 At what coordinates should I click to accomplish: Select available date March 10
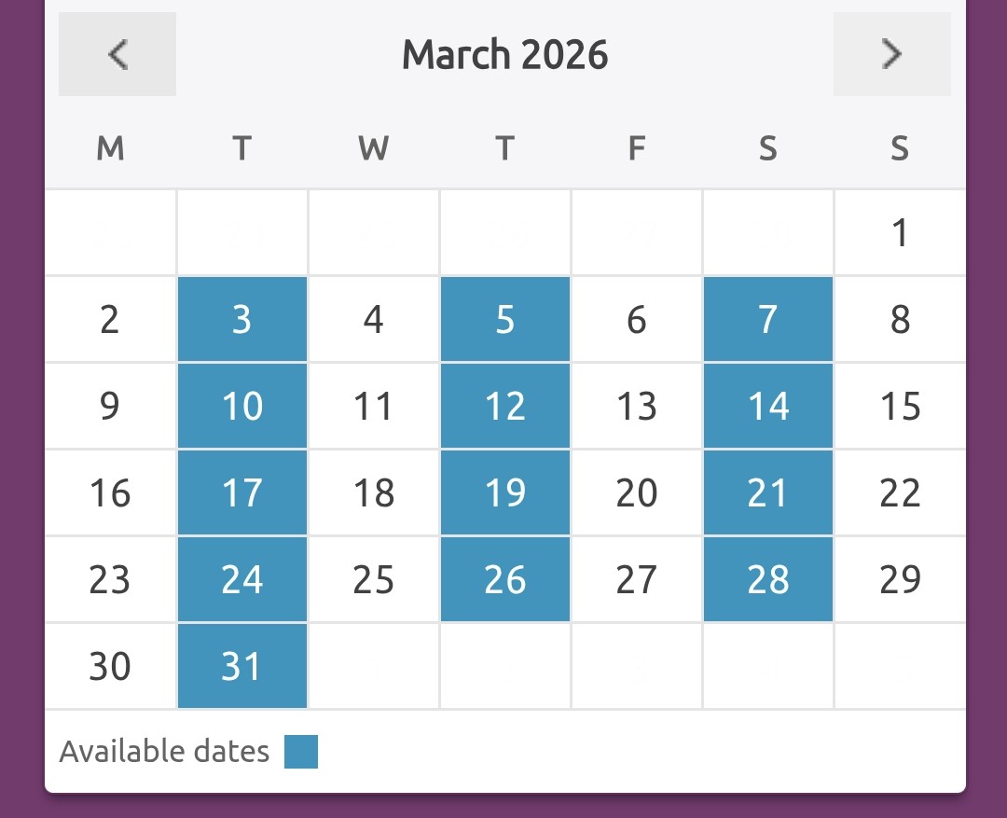[242, 406]
